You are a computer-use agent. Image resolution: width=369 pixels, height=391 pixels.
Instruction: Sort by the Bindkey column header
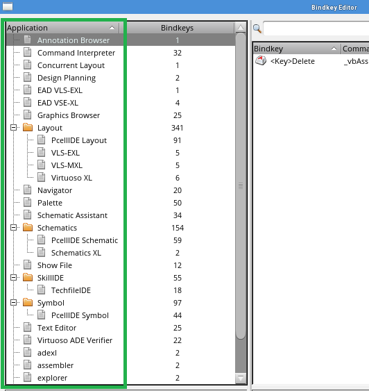coord(296,49)
